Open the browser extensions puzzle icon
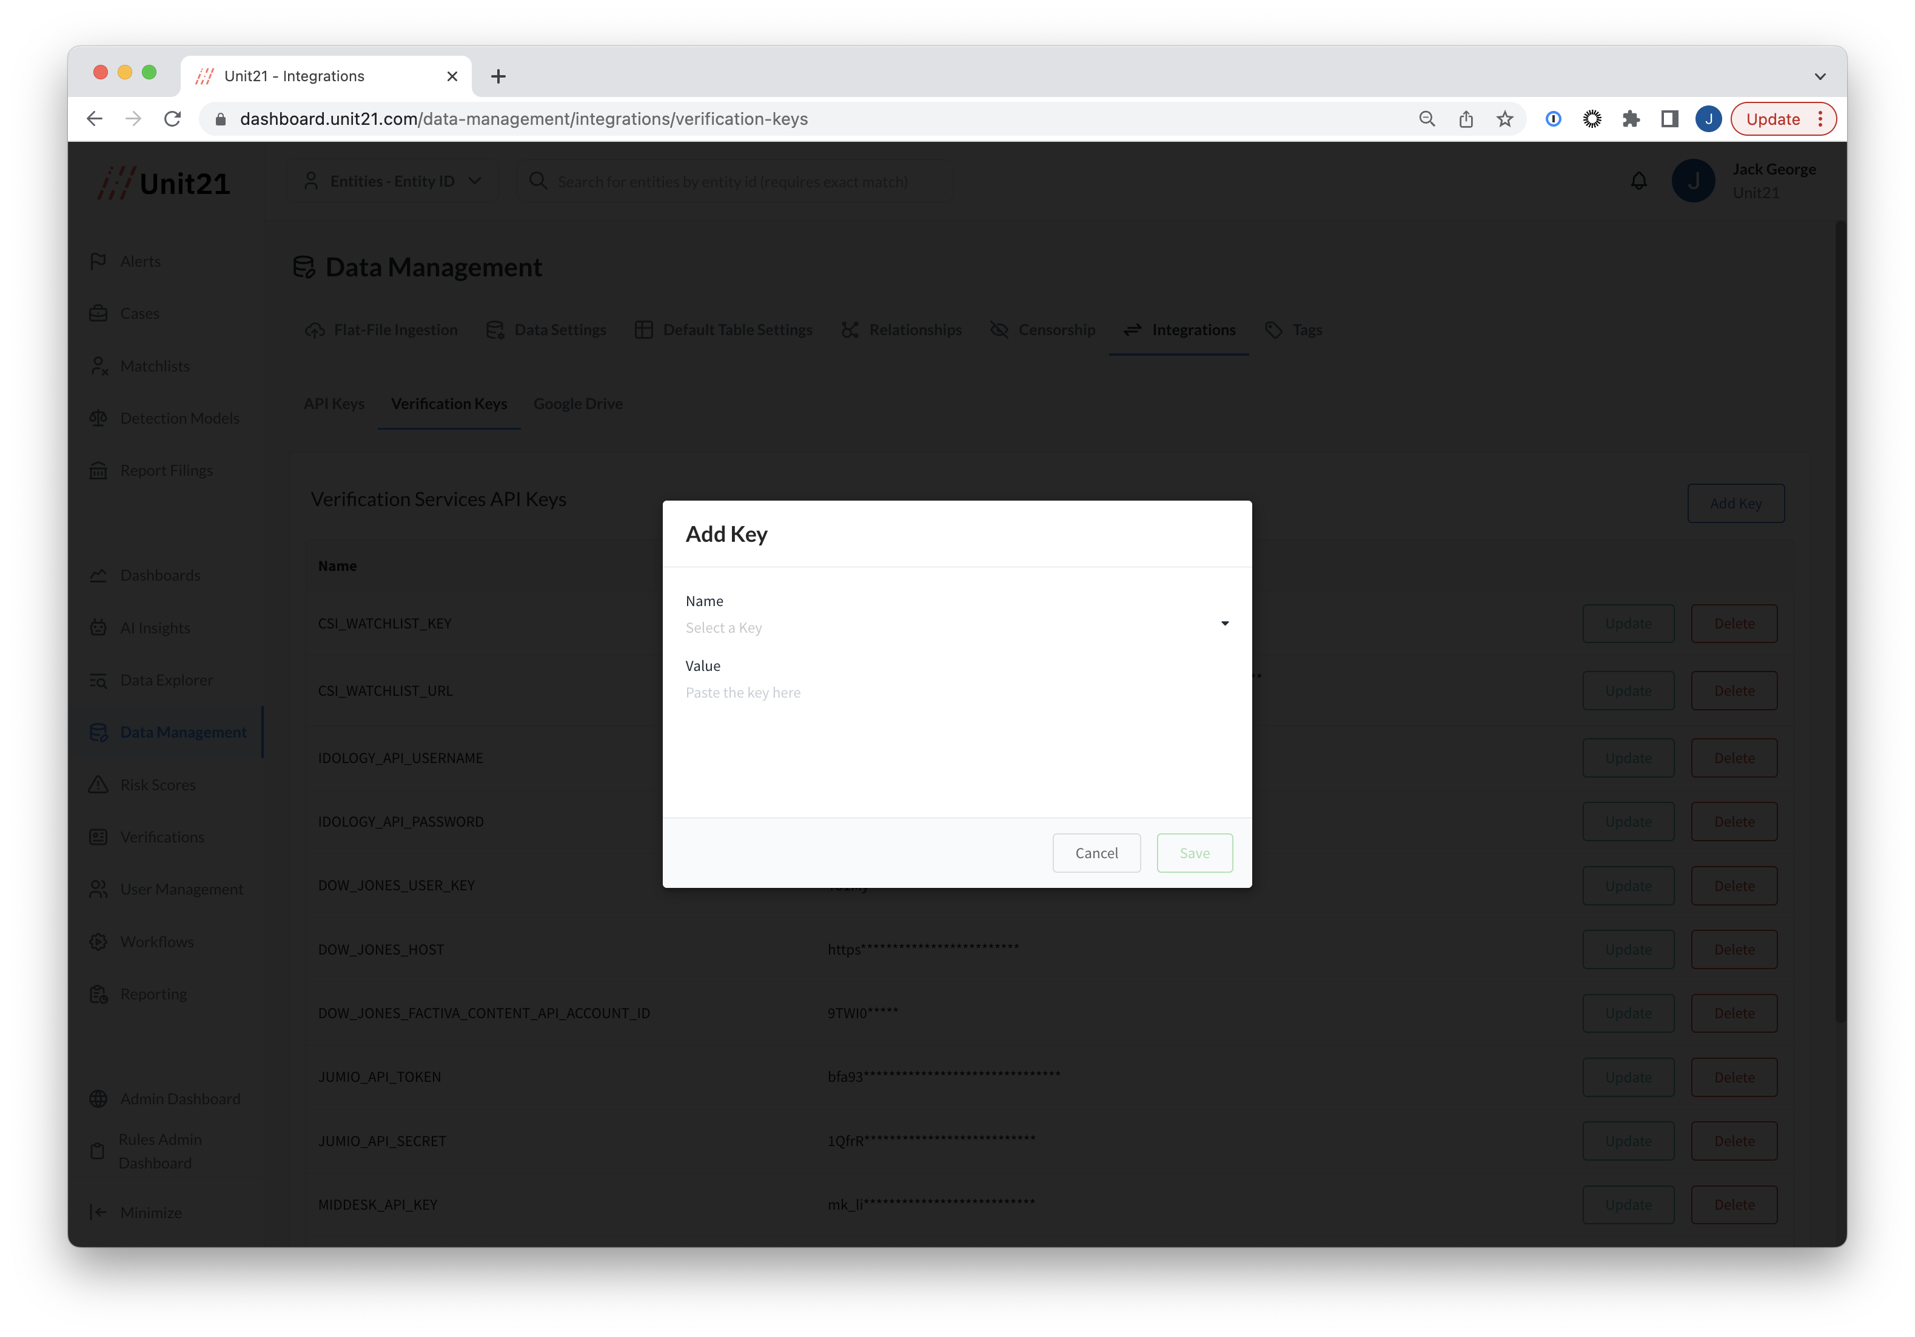 pyautogui.click(x=1631, y=119)
